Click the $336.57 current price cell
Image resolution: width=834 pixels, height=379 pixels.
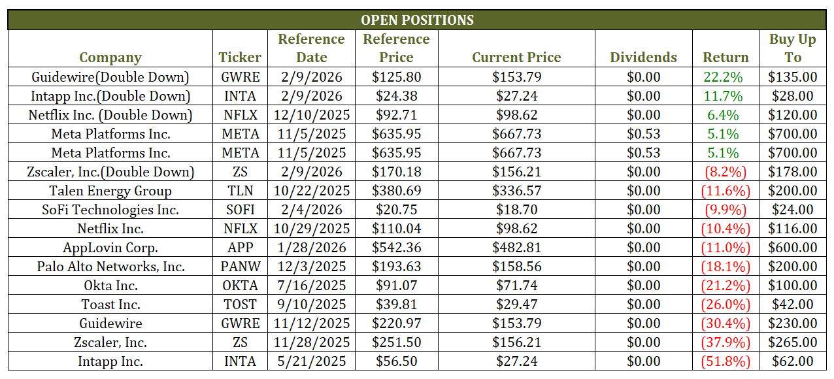(x=516, y=191)
